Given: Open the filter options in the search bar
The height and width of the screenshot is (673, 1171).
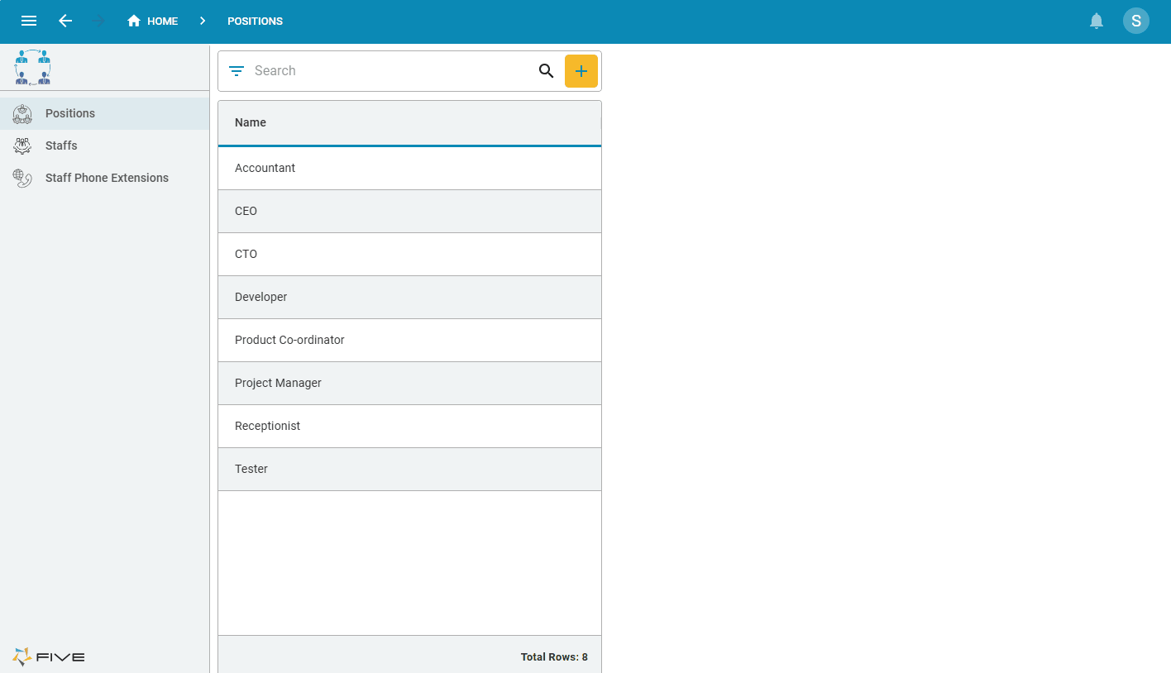Looking at the screenshot, I should tap(236, 71).
